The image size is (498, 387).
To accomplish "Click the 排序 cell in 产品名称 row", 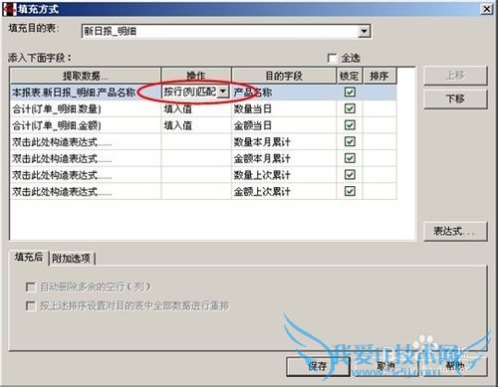I will point(379,92).
